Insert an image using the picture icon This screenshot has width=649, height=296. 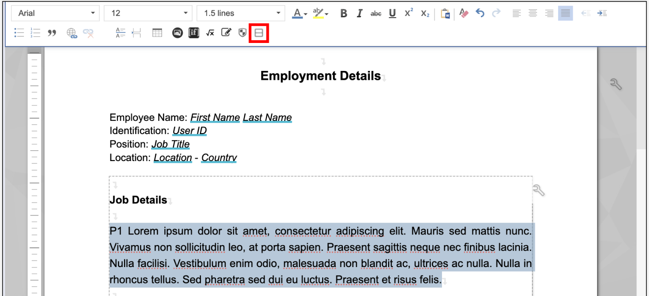[177, 33]
